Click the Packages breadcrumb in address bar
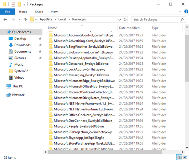Screen dimensions: 189x160 (79, 19)
